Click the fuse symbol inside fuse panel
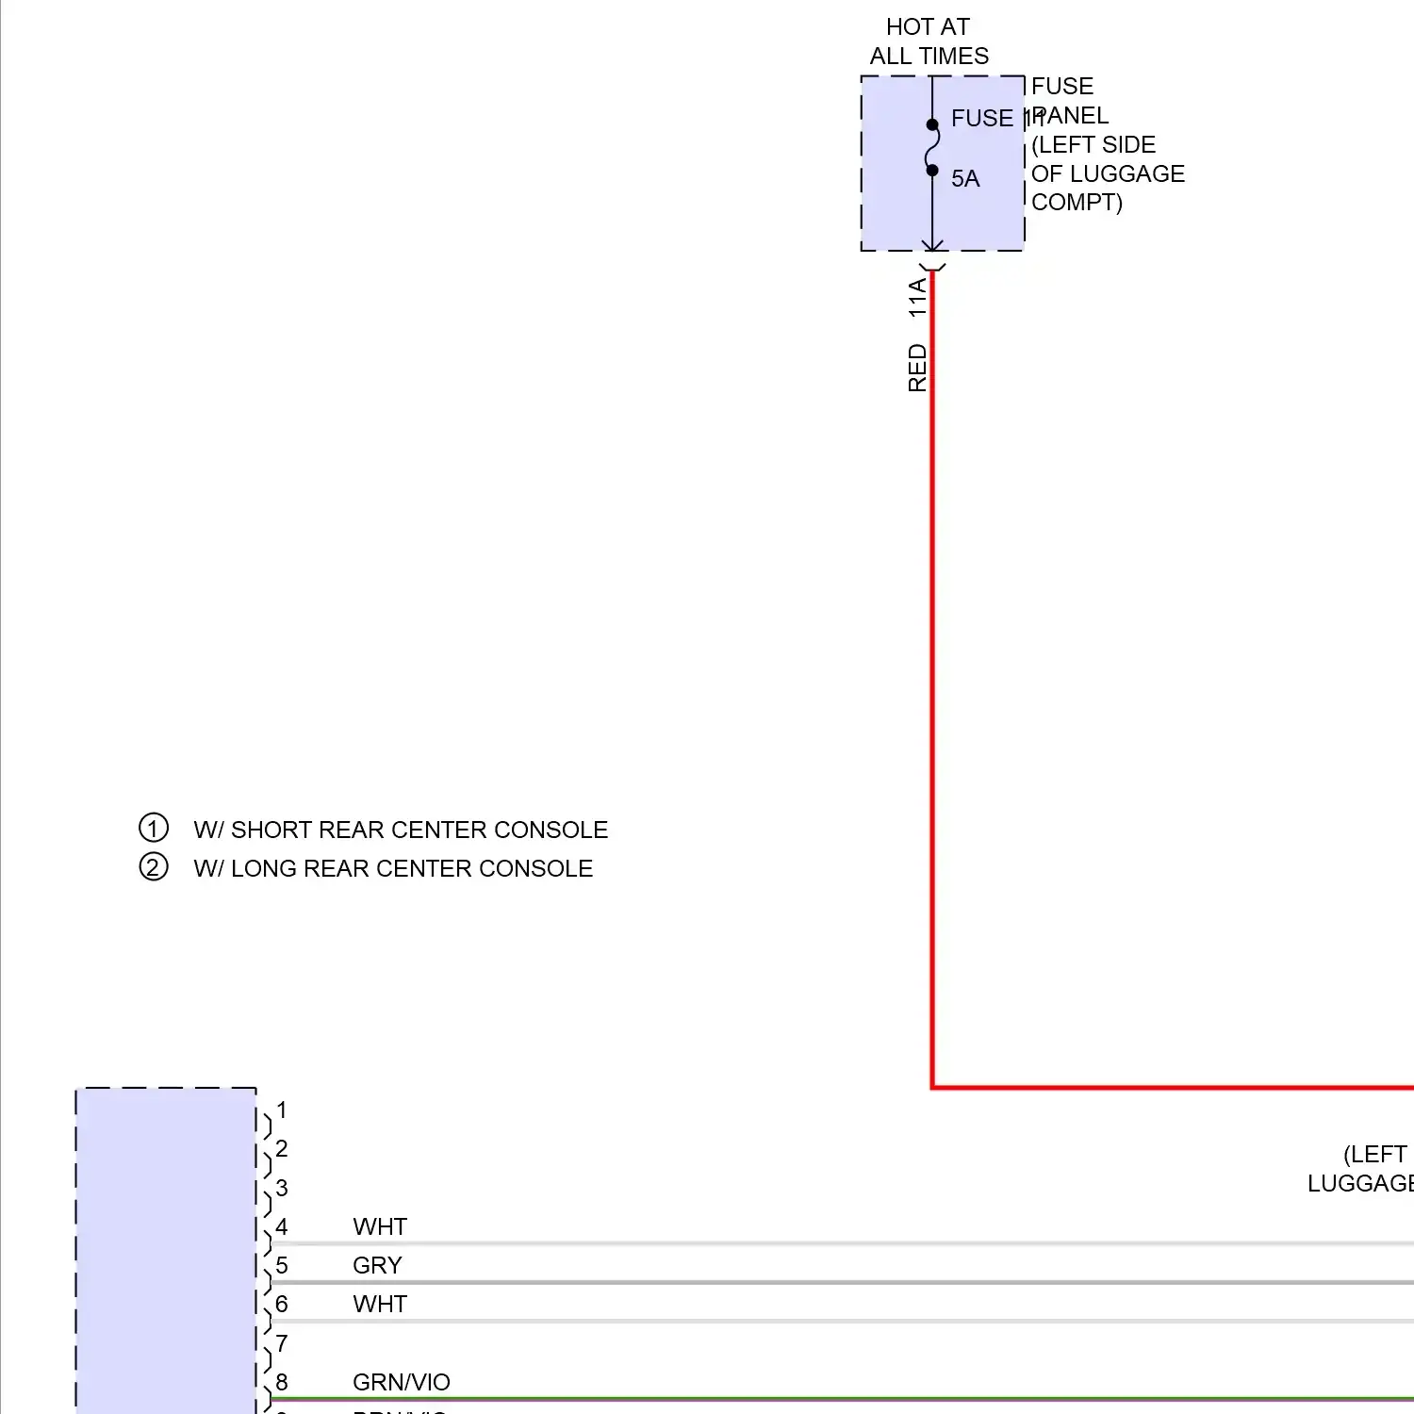This screenshot has width=1414, height=1414. coord(932,147)
